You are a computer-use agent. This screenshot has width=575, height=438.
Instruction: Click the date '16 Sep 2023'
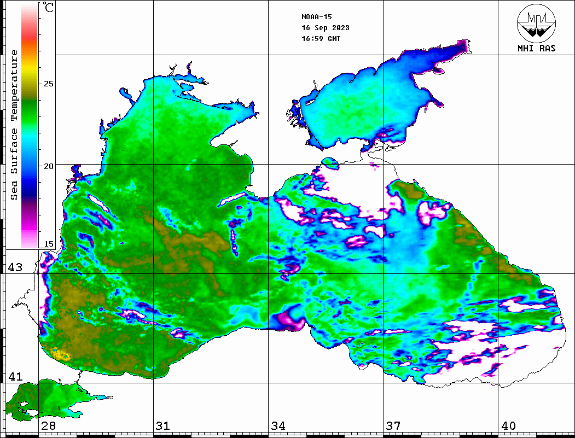point(326,28)
